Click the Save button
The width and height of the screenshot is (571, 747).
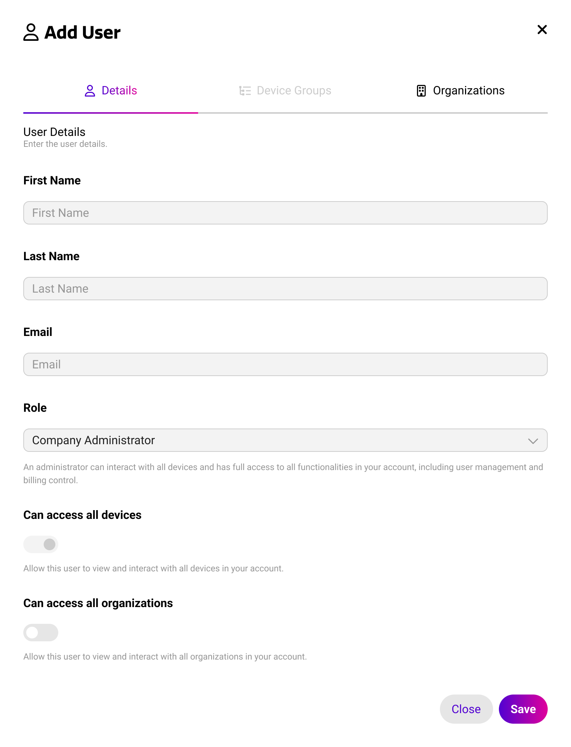point(523,709)
